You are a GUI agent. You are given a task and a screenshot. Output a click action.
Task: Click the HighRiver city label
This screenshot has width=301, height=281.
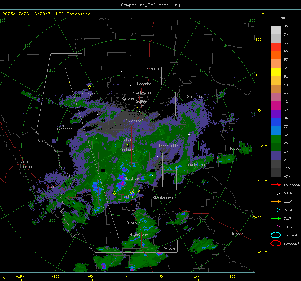pos(139,235)
